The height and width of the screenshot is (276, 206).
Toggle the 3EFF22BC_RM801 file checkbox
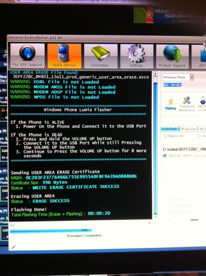(165, 156)
